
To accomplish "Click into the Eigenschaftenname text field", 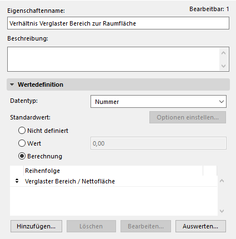I will (118, 23).
